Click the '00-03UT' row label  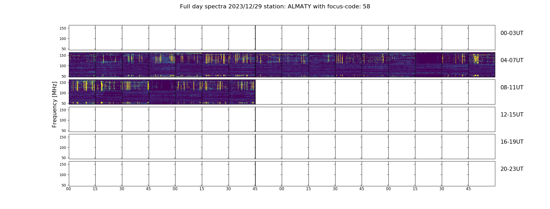point(512,33)
